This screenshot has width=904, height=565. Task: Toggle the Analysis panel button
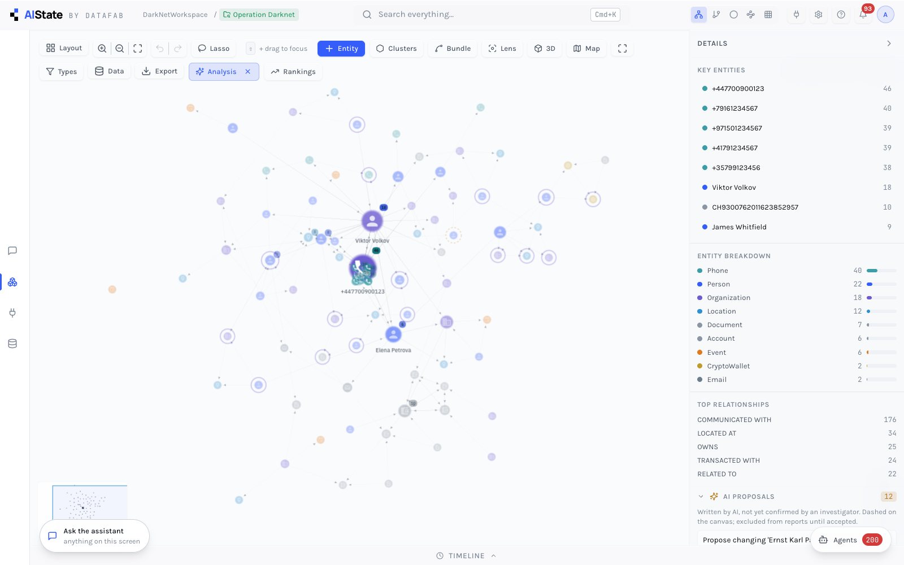[x=224, y=72]
